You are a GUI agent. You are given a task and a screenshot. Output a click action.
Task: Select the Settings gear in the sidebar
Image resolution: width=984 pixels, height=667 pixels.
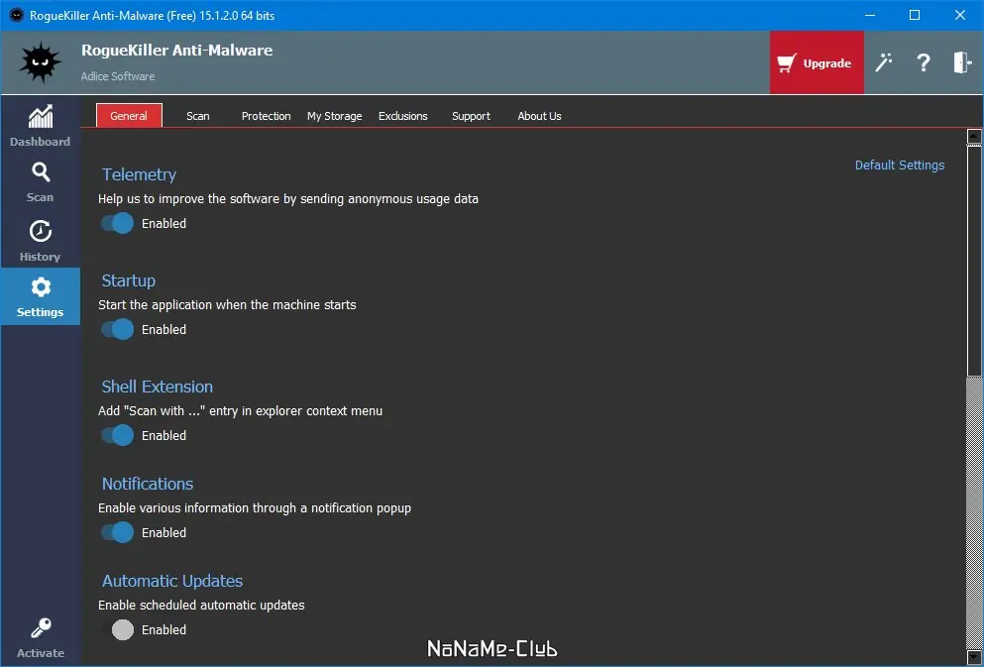tap(41, 296)
